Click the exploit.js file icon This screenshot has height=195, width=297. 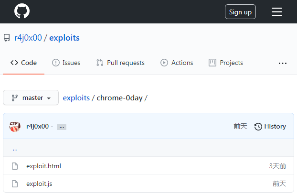tap(15, 184)
